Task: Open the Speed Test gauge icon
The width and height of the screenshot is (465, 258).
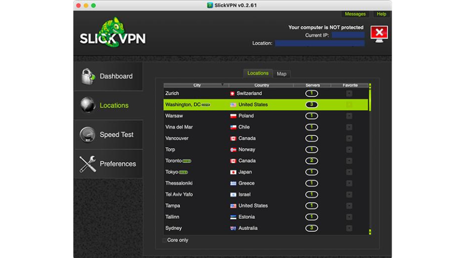Action: (87, 135)
